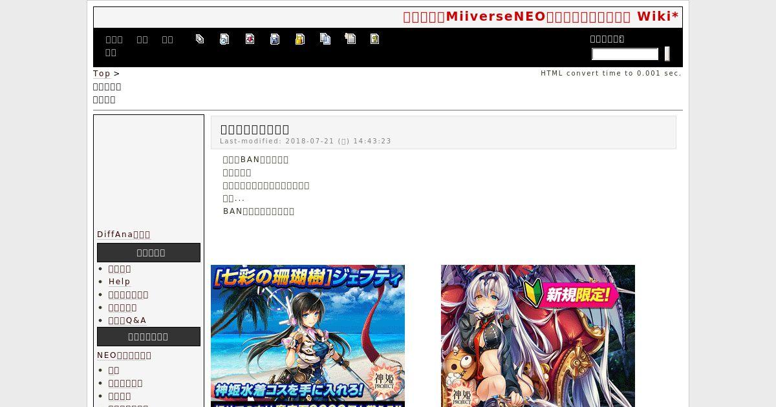Image resolution: width=776 pixels, height=407 pixels.
Task: Open the Q&A link in the sidebar
Action: point(127,320)
